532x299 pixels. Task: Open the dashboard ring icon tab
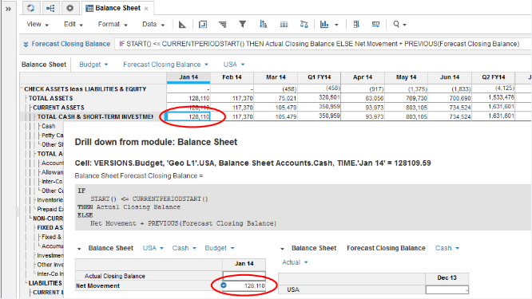31,8
